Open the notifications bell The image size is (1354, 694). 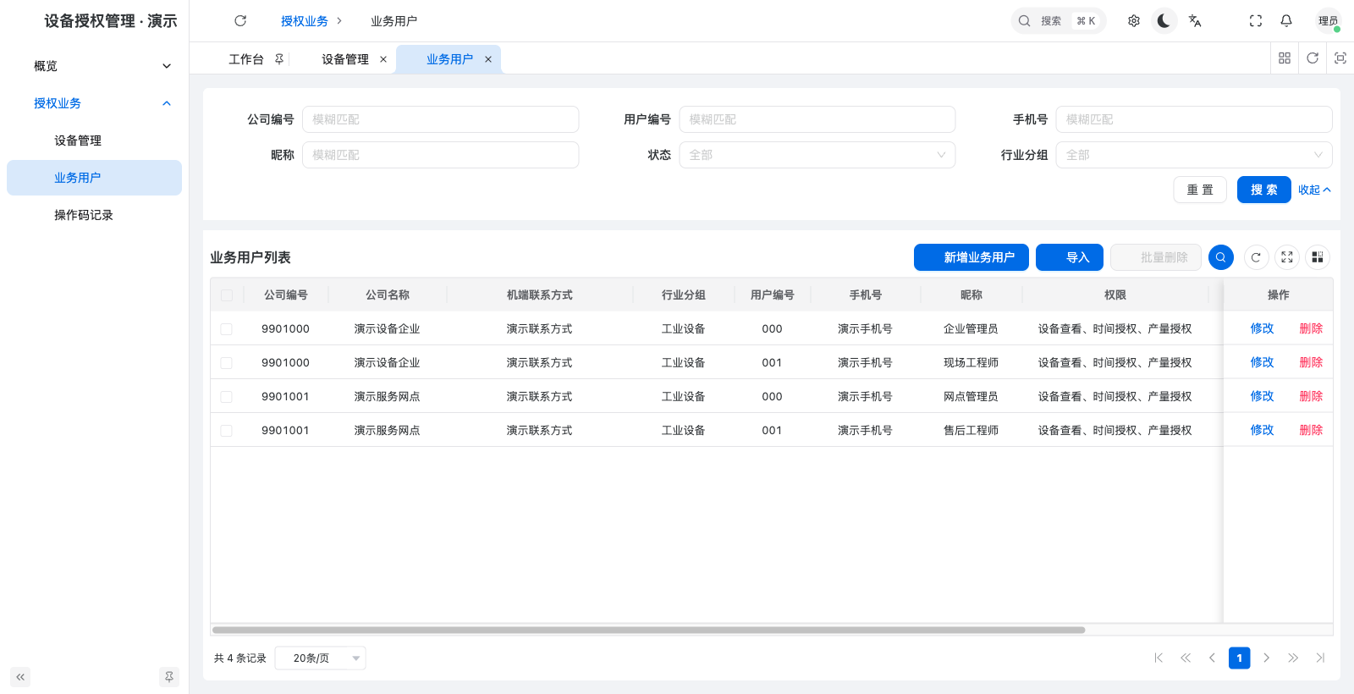tap(1286, 21)
